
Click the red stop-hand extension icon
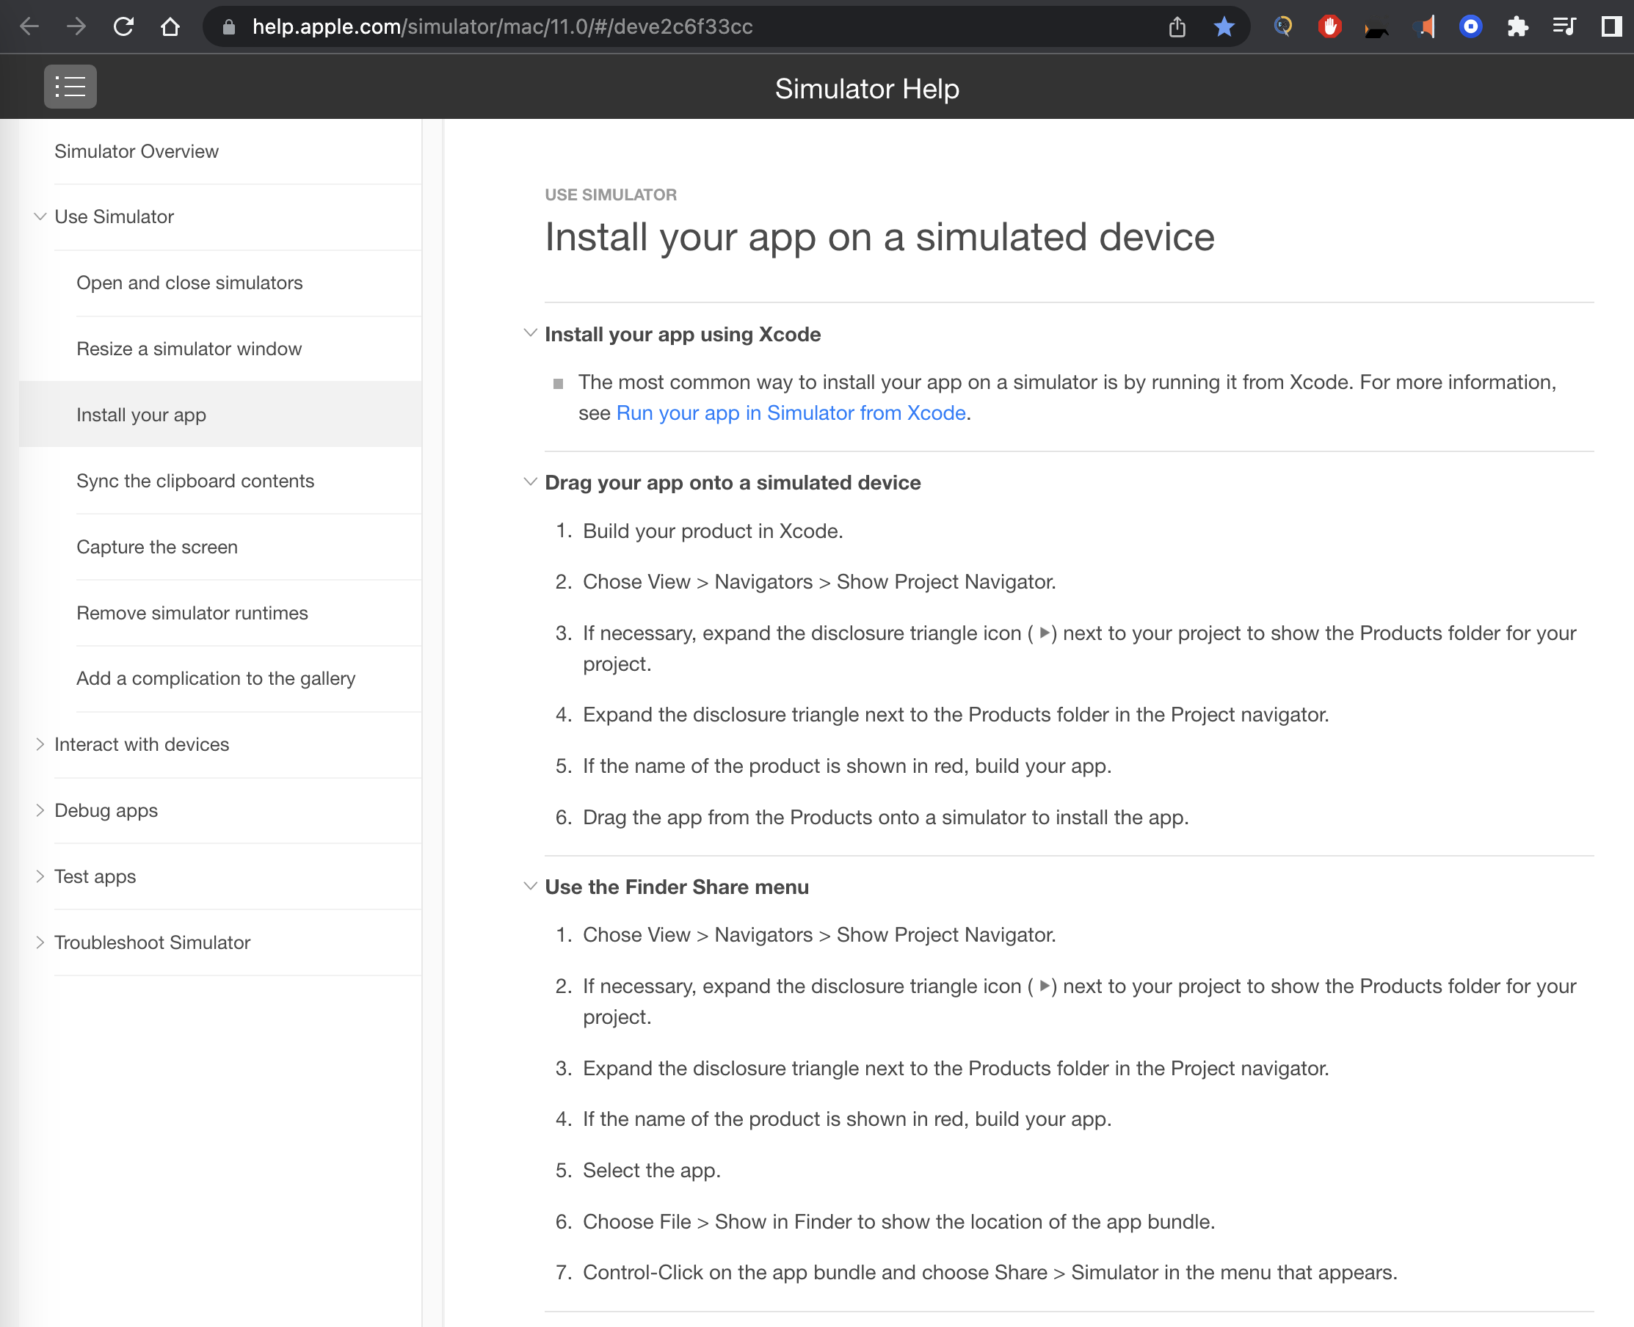[x=1329, y=26]
